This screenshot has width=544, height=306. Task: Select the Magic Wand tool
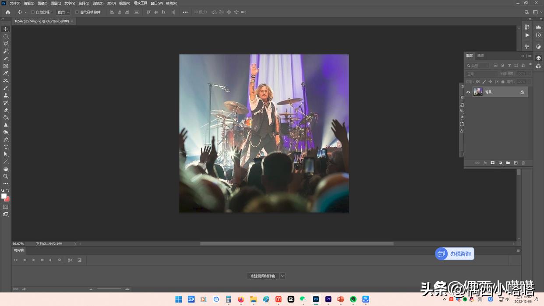click(x=6, y=51)
